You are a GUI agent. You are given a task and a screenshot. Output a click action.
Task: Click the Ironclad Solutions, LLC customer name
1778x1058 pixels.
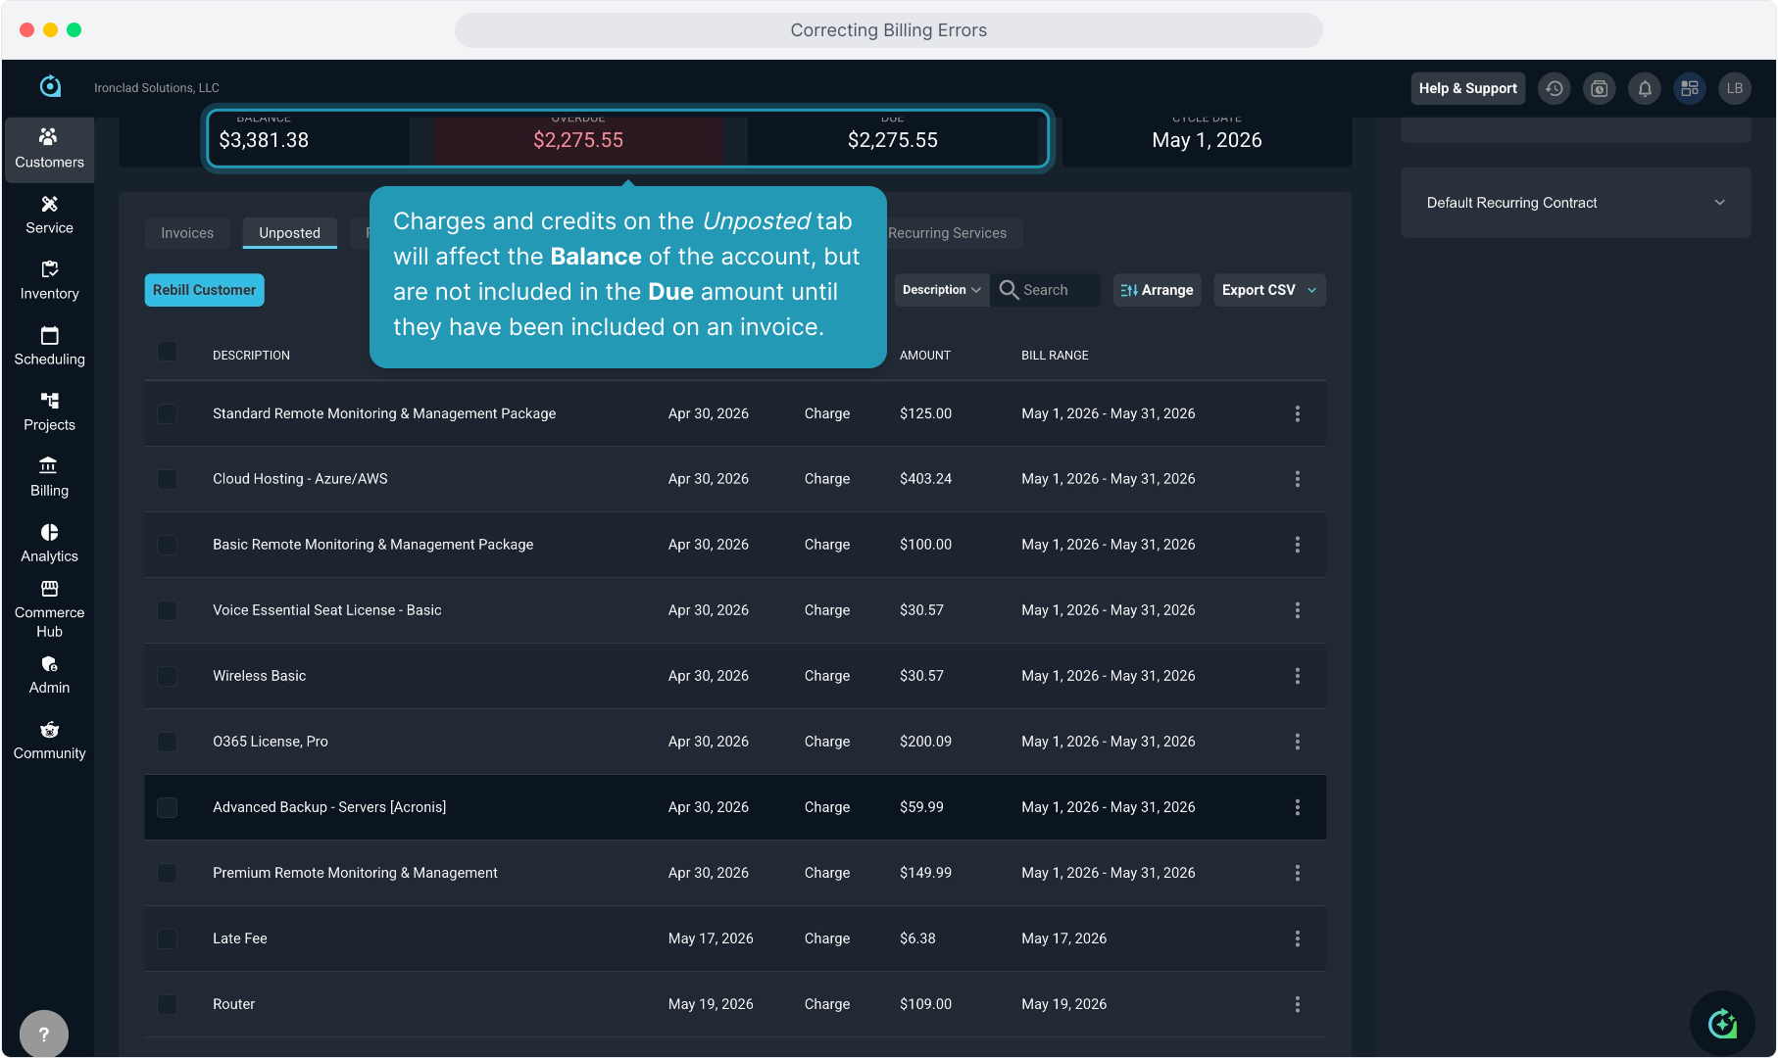[157, 88]
